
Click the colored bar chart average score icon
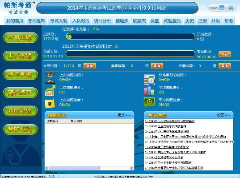(149, 91)
